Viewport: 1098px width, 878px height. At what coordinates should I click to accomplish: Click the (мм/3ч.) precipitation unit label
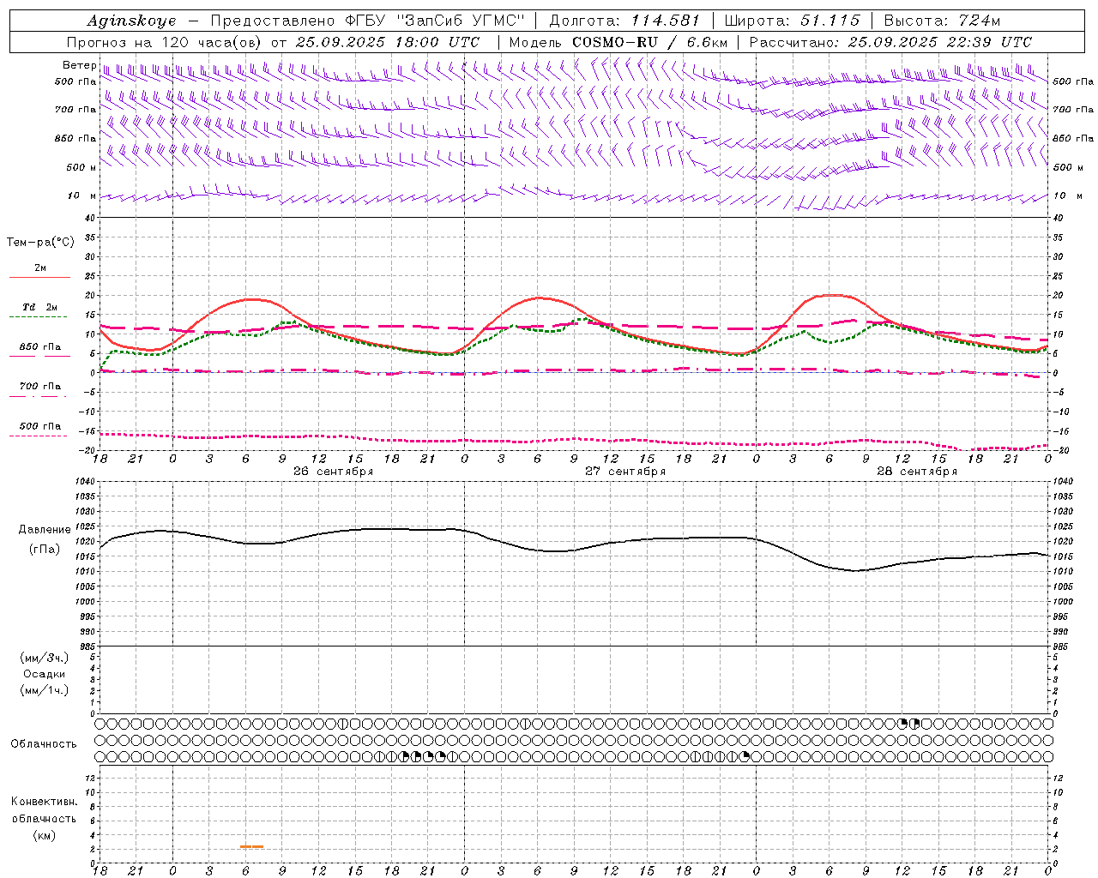pyautogui.click(x=45, y=658)
